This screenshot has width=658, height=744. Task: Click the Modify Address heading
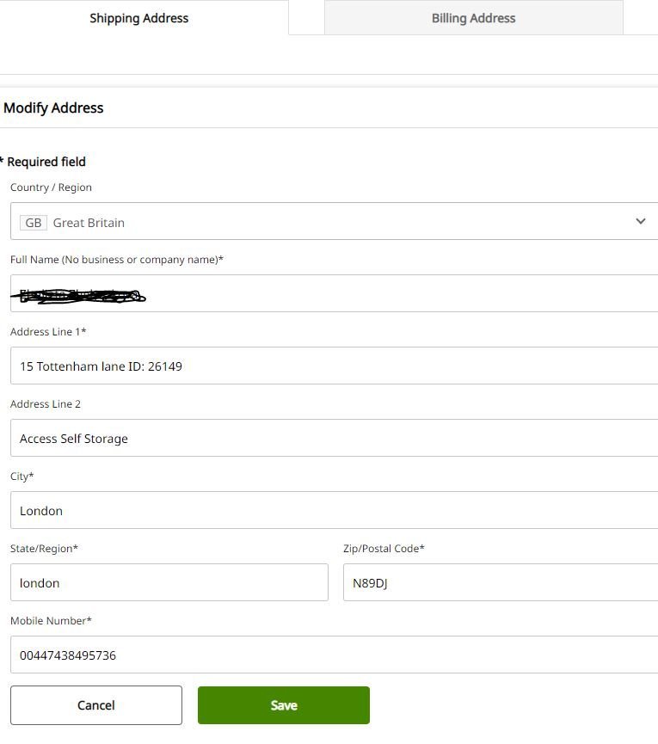click(53, 108)
